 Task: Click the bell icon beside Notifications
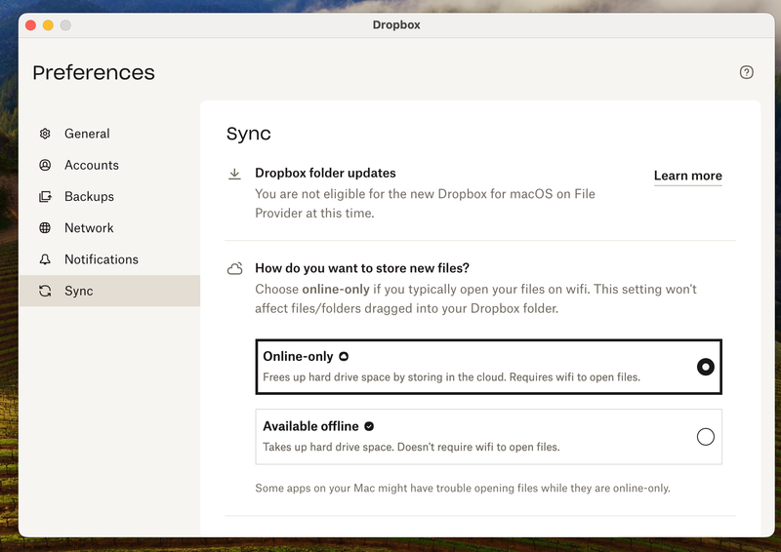45,259
